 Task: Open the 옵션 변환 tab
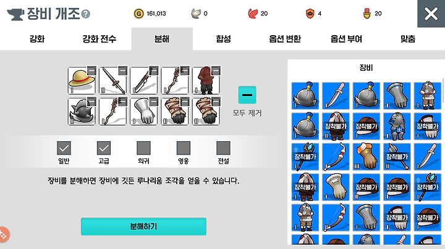click(x=285, y=39)
